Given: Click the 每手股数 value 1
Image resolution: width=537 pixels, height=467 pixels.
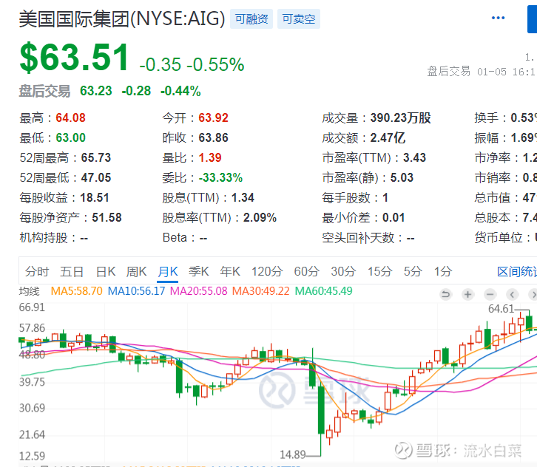Looking at the screenshot, I should tap(385, 198).
